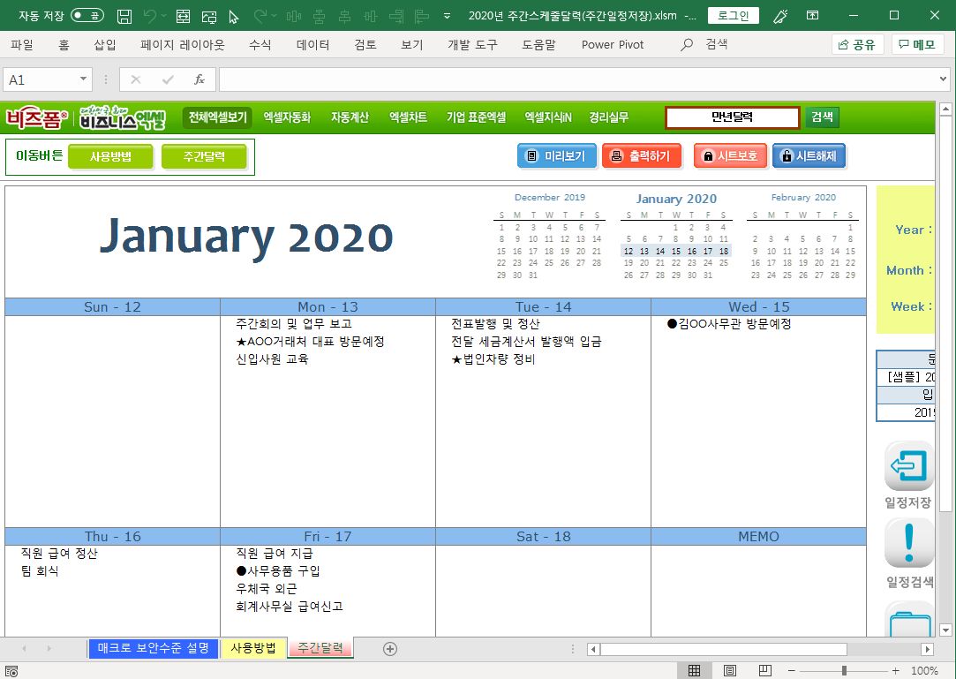Click the 전체엑셀보기 banner link

click(217, 117)
